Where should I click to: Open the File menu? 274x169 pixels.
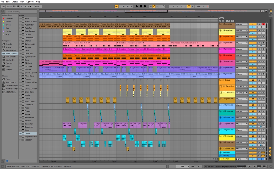[2, 2]
